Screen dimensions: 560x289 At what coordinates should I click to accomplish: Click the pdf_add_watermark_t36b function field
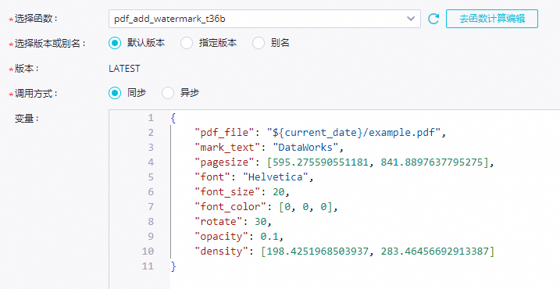coord(265,19)
